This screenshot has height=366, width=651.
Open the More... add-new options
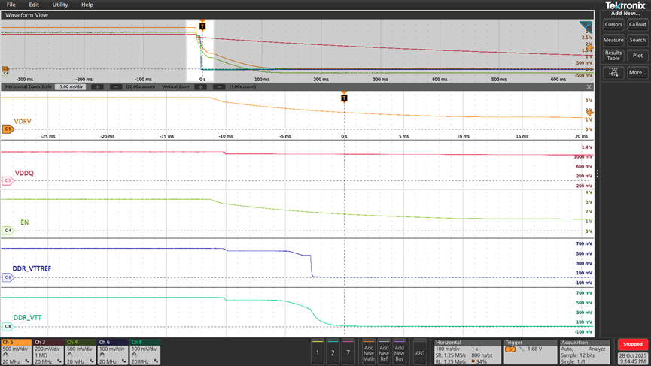pos(637,72)
